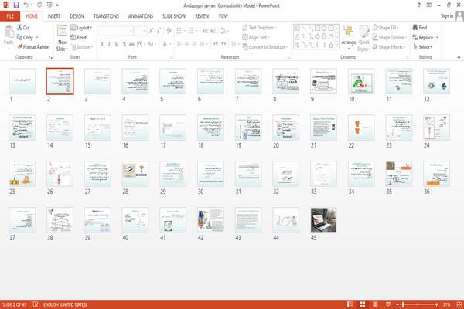Image resolution: width=464 pixels, height=309 pixels.
Task: Adjust the zoom slider handle
Action: [404, 304]
